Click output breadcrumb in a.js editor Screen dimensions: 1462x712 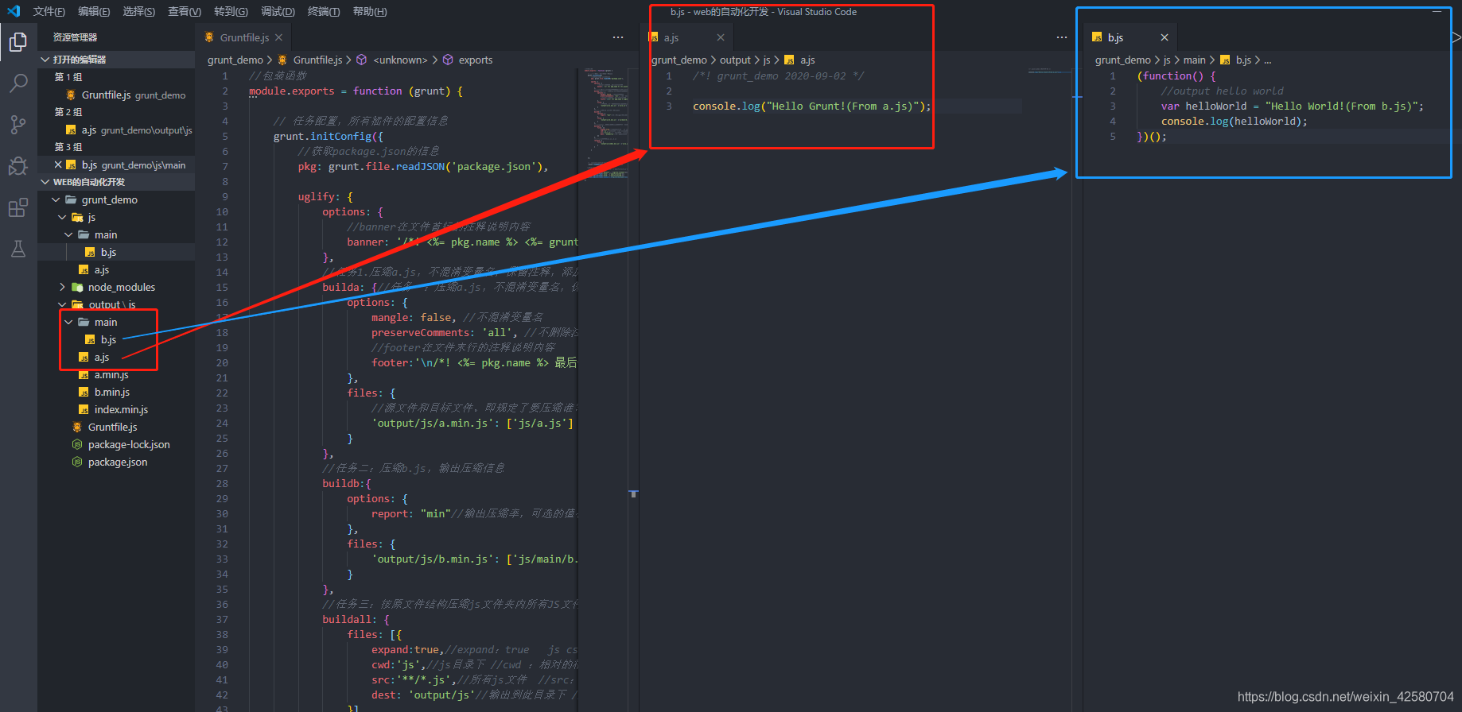[x=735, y=60]
